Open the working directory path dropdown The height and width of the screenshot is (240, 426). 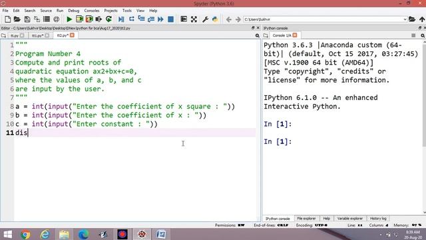405,19
